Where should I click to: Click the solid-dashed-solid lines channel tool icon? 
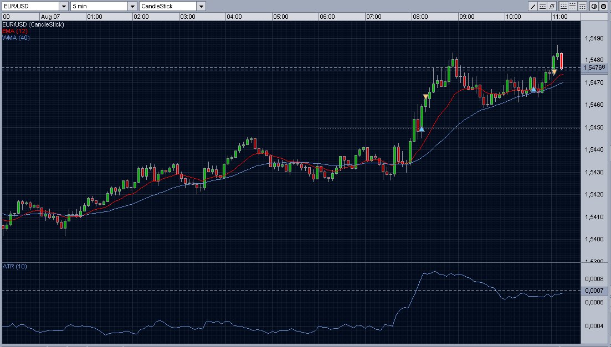542,6
